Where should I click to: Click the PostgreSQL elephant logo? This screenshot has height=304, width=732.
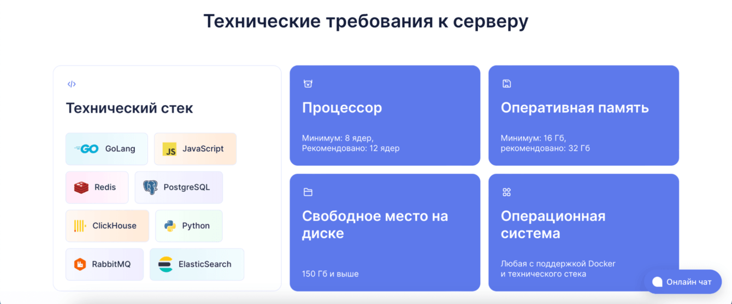150,187
